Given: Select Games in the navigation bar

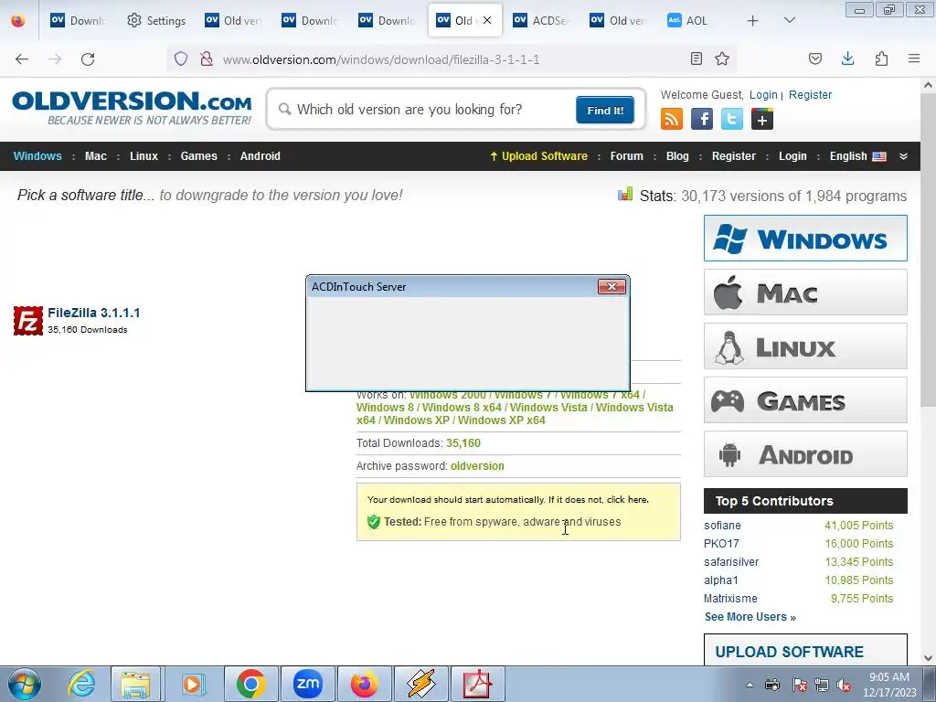Looking at the screenshot, I should pos(198,156).
